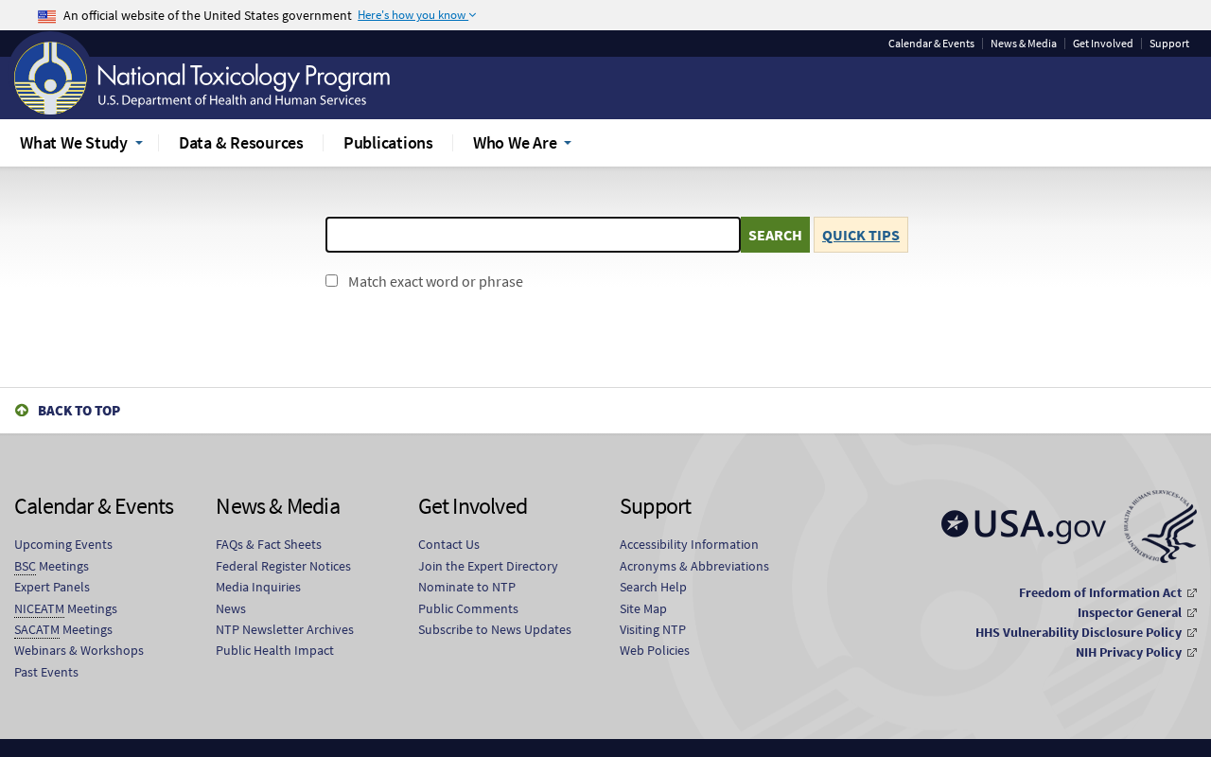This screenshot has height=757, width=1211.
Task: Open Calendar & Events in top utility bar
Action: pos(931,44)
